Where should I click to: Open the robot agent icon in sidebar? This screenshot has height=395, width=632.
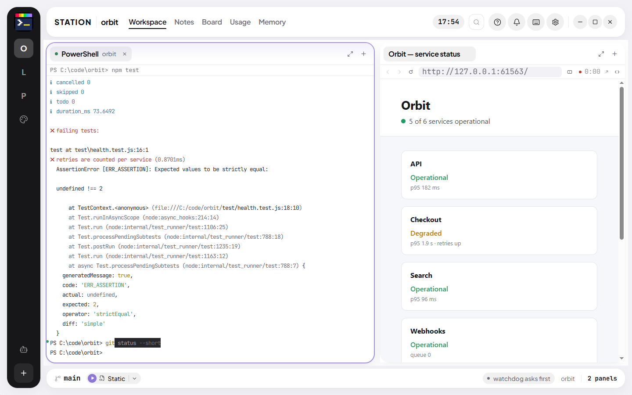point(24,349)
